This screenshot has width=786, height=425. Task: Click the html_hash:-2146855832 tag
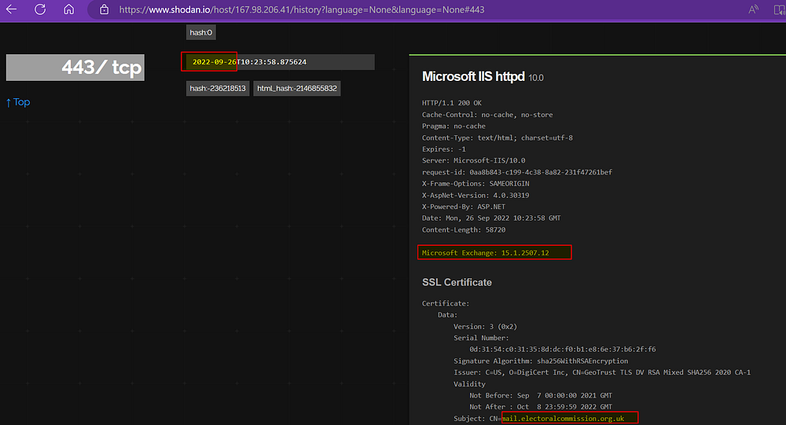(x=297, y=88)
